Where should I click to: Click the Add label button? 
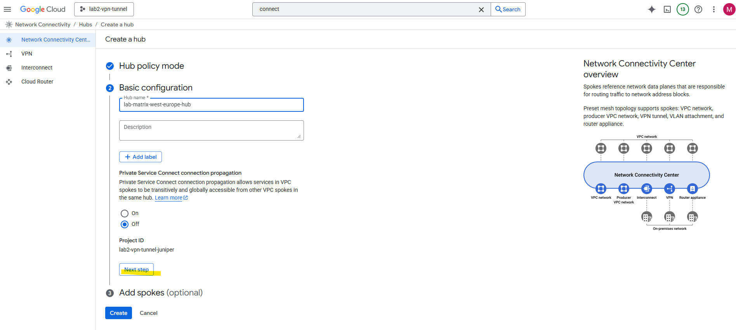coord(141,157)
